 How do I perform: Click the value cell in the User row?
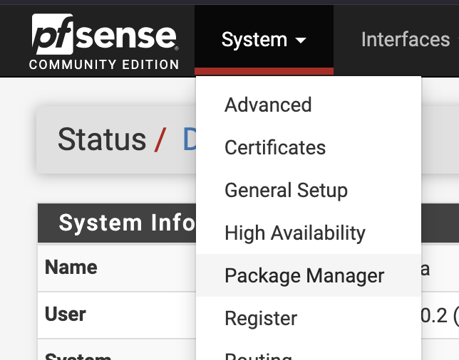click(439, 314)
